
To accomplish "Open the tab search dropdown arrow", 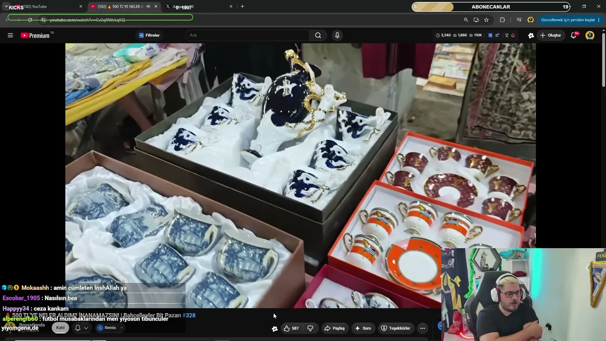I will coord(6,7).
